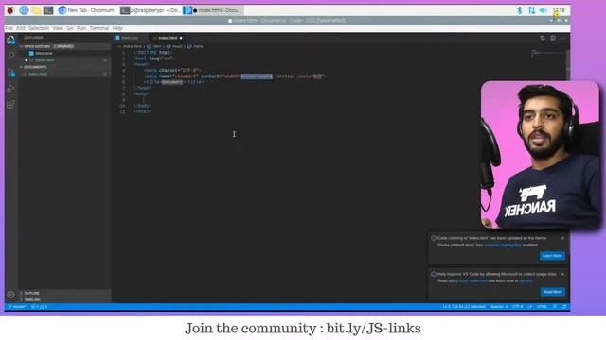Viewport: 606px width, 340px height.
Task: Click the index.html breadcrumb segment
Action: click(x=132, y=46)
